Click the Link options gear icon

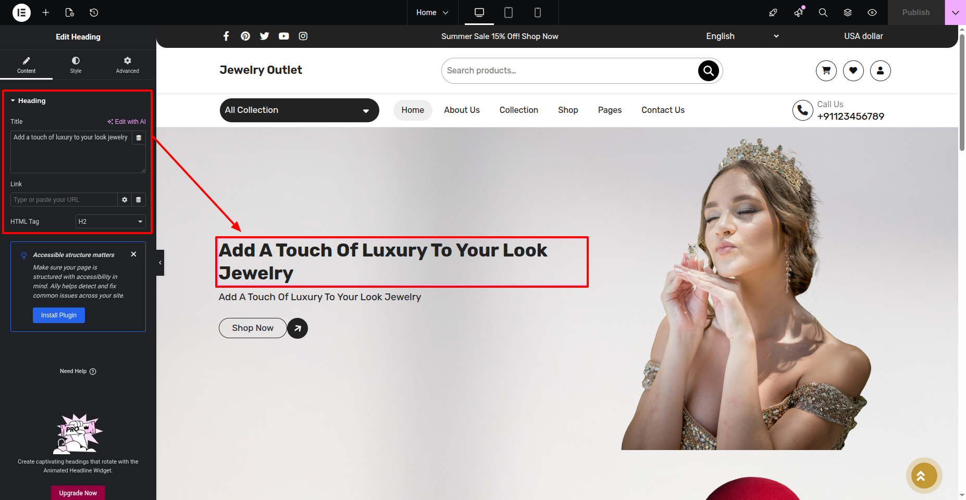tap(125, 200)
